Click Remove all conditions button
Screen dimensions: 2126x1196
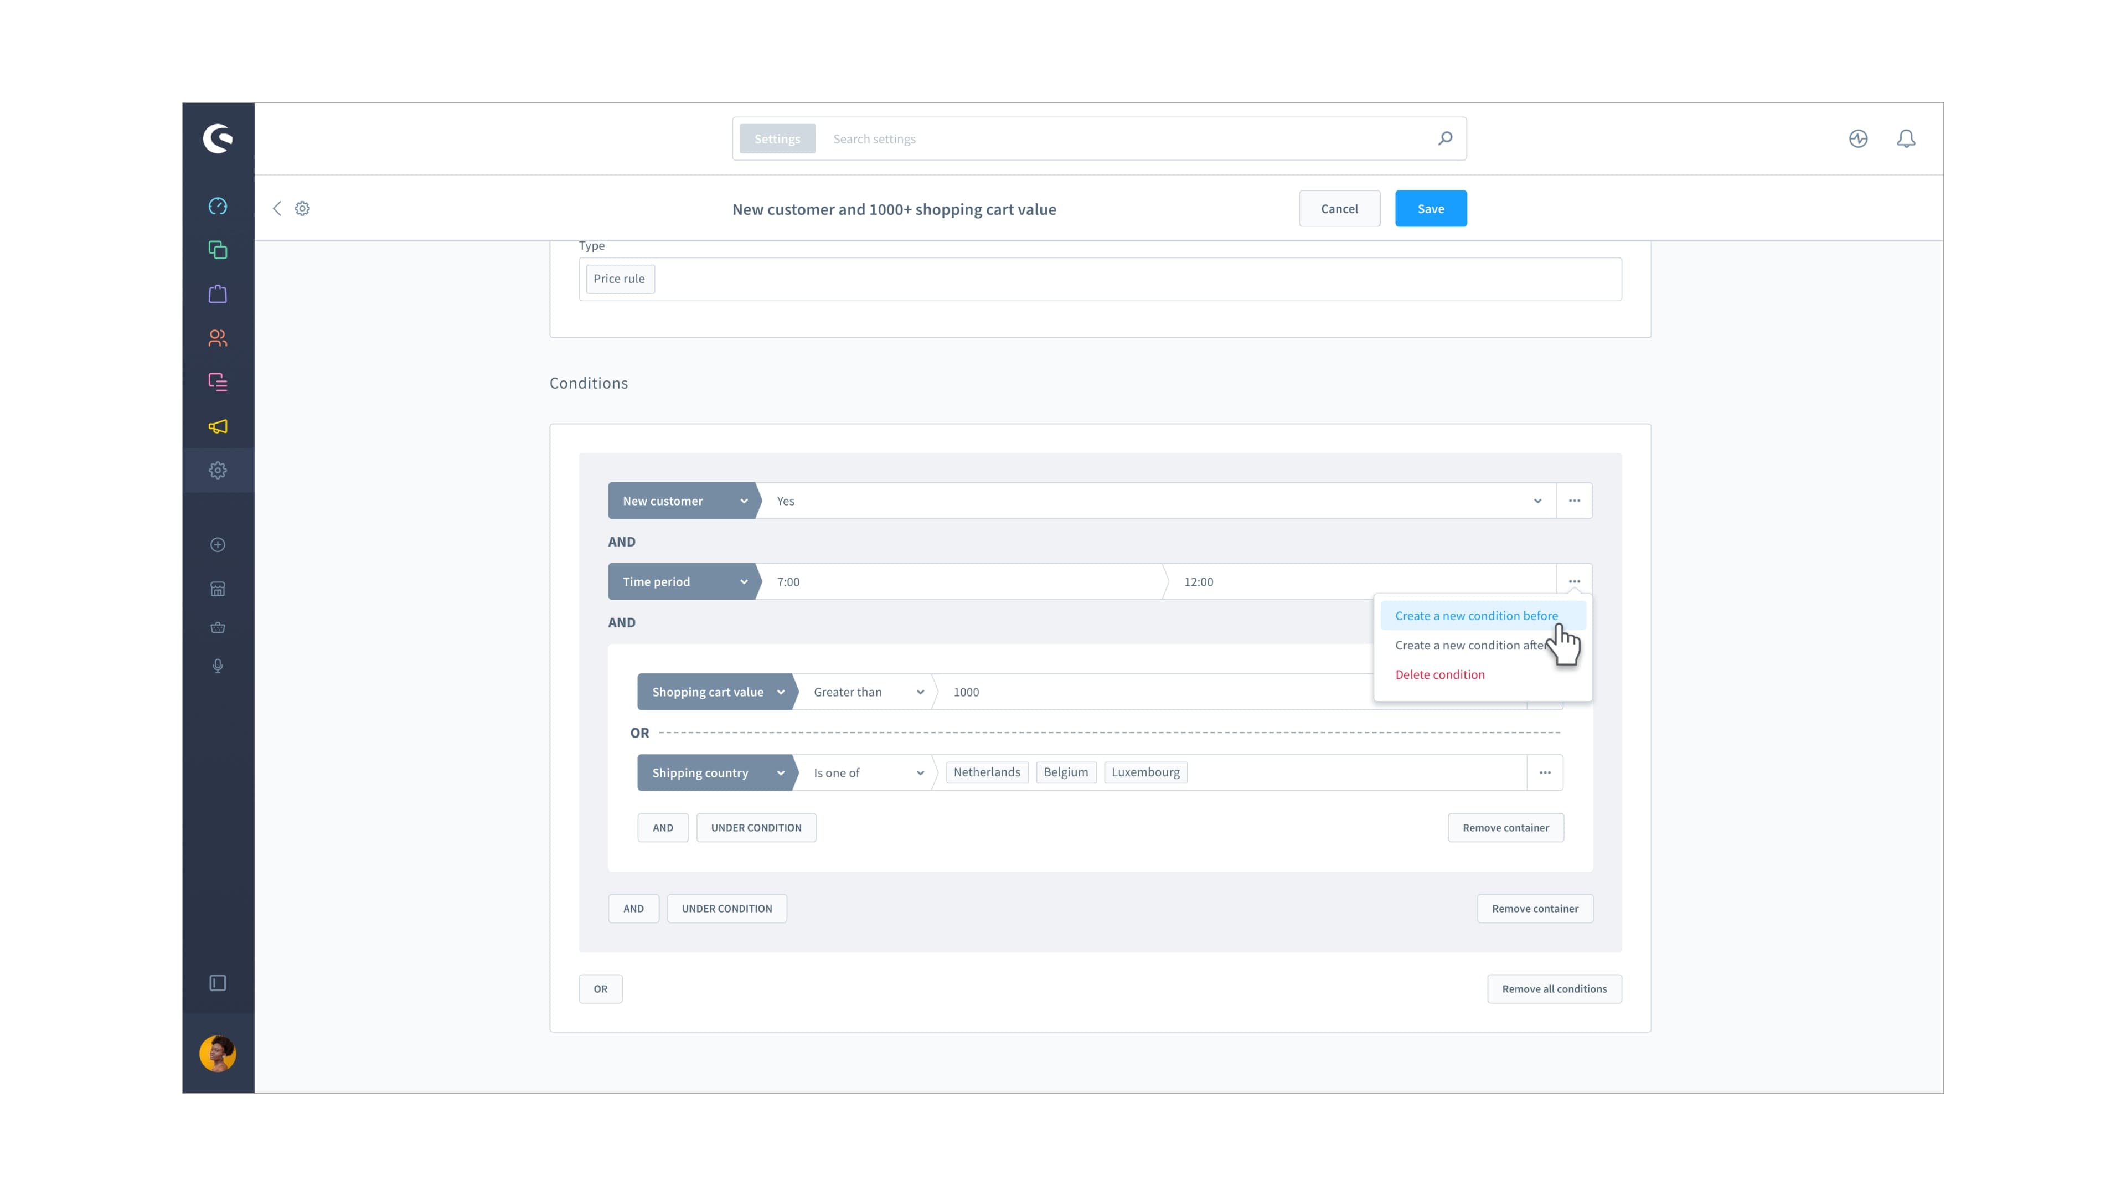coord(1553,989)
